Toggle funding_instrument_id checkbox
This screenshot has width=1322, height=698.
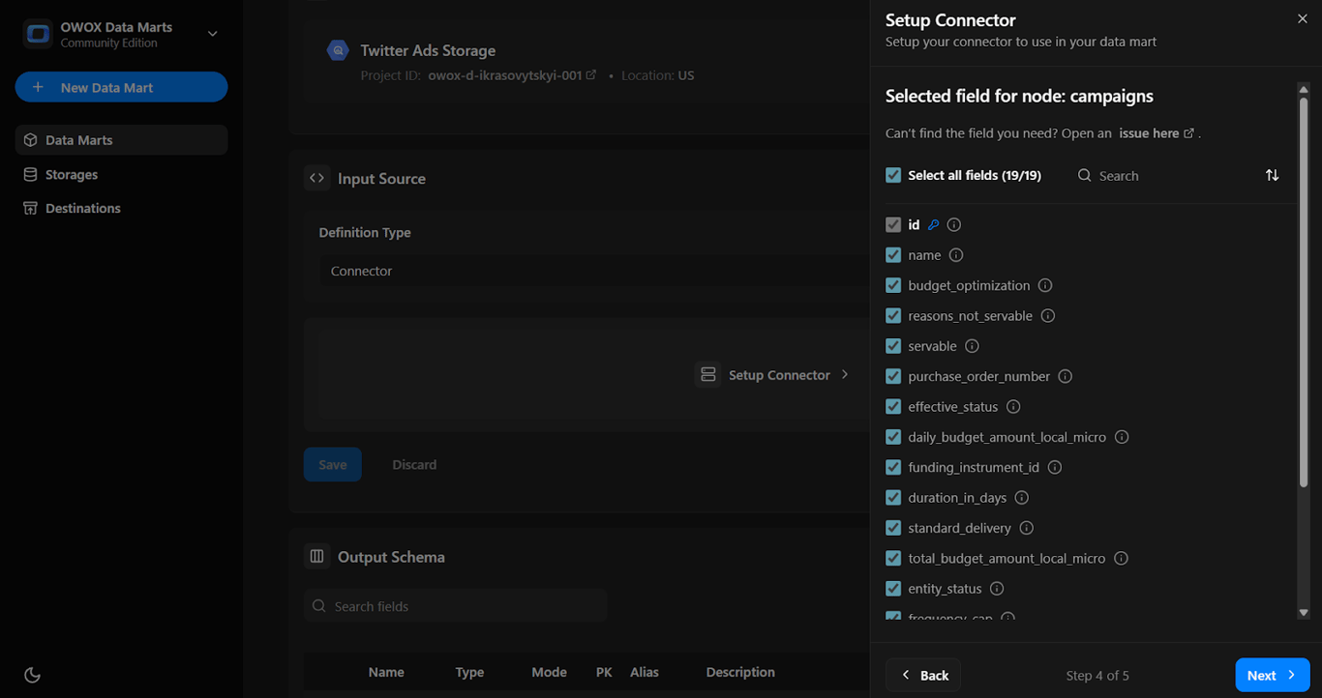[893, 467]
